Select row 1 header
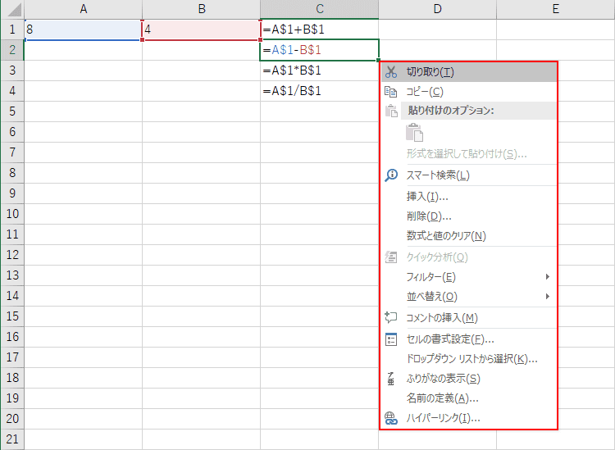 pos(12,30)
